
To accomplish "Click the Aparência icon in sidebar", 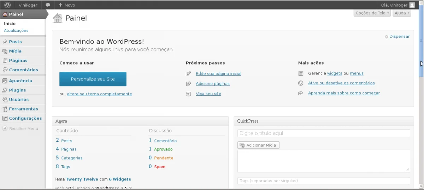I will 5,81.
